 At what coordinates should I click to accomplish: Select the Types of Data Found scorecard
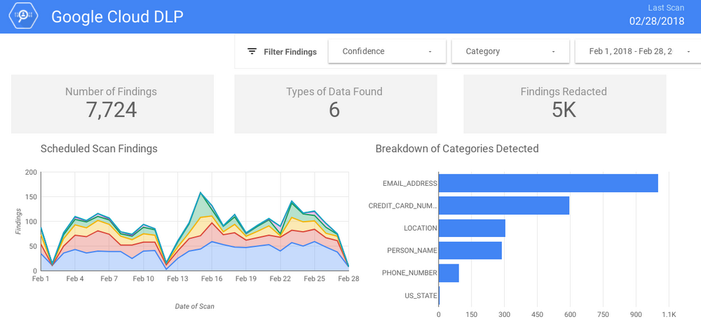pyautogui.click(x=336, y=104)
